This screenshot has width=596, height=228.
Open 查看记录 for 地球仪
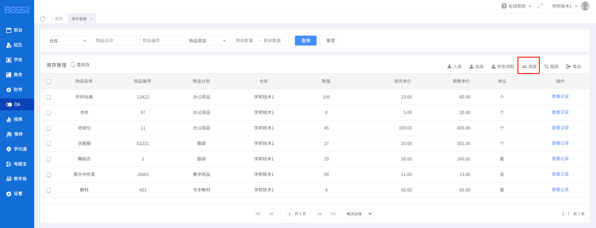tap(560, 128)
